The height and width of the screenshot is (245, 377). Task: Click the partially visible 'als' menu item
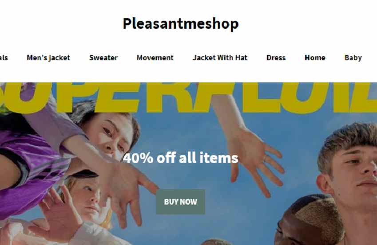point(4,58)
